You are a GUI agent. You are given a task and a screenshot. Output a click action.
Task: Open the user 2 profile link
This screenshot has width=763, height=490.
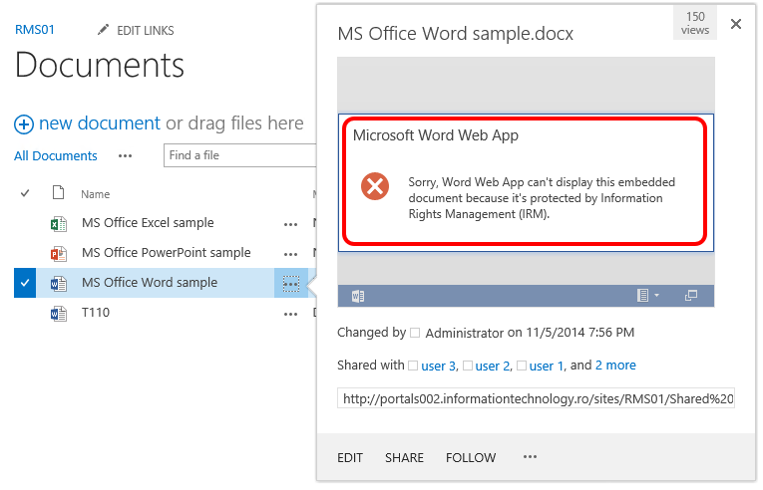pos(493,366)
